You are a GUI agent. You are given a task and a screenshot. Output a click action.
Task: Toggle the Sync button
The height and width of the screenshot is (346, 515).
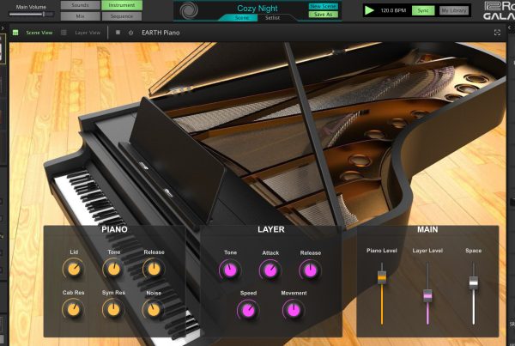[423, 10]
